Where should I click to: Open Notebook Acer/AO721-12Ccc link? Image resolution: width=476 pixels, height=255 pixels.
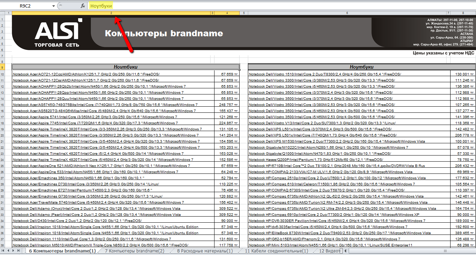[x=86, y=74]
